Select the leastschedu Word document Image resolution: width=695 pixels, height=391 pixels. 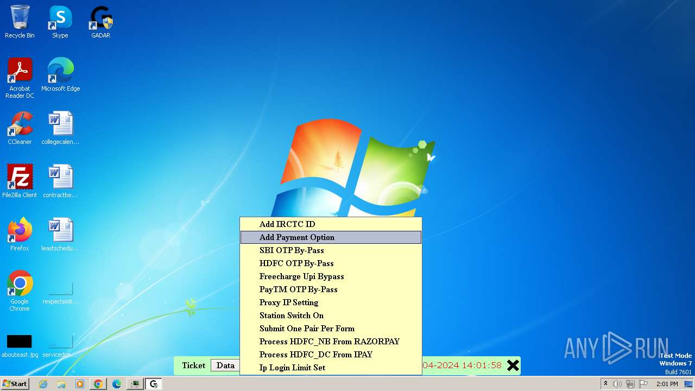60,235
